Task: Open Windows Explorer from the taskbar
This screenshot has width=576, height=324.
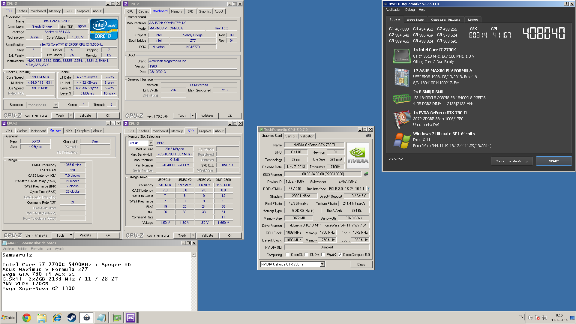Action: point(42,318)
